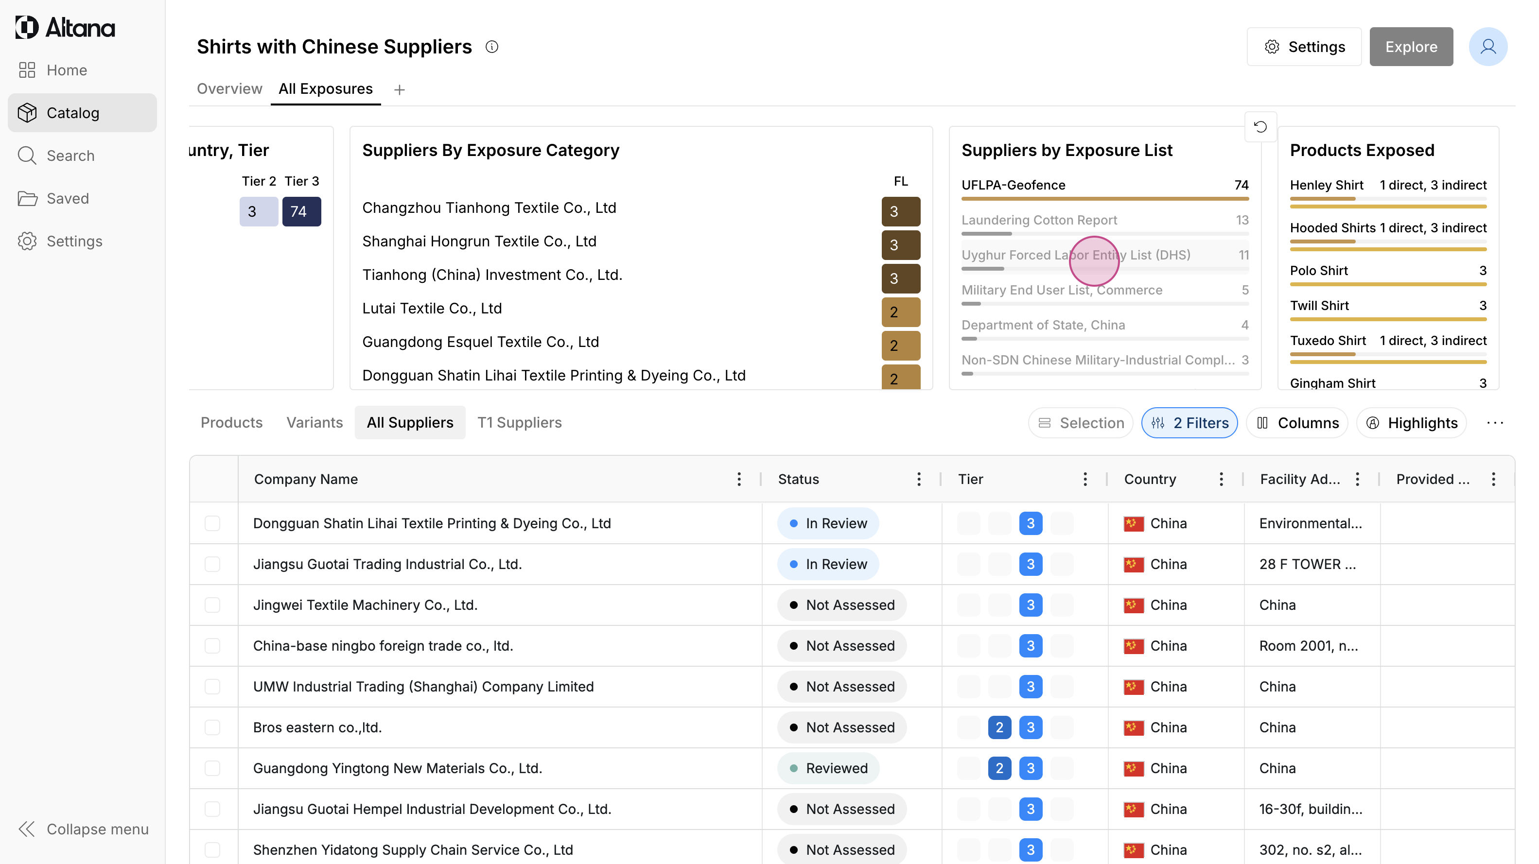Tick checkbox for Dongguan Shatin Lihai row

[212, 523]
